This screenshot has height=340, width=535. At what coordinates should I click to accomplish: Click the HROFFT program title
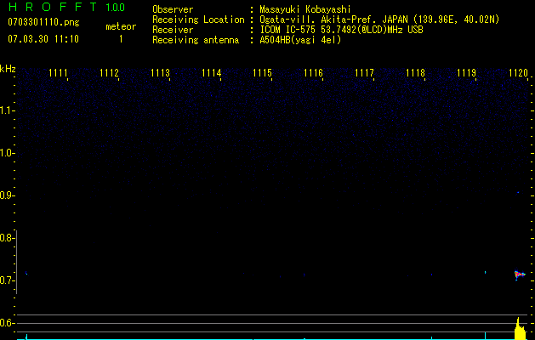[54, 7]
